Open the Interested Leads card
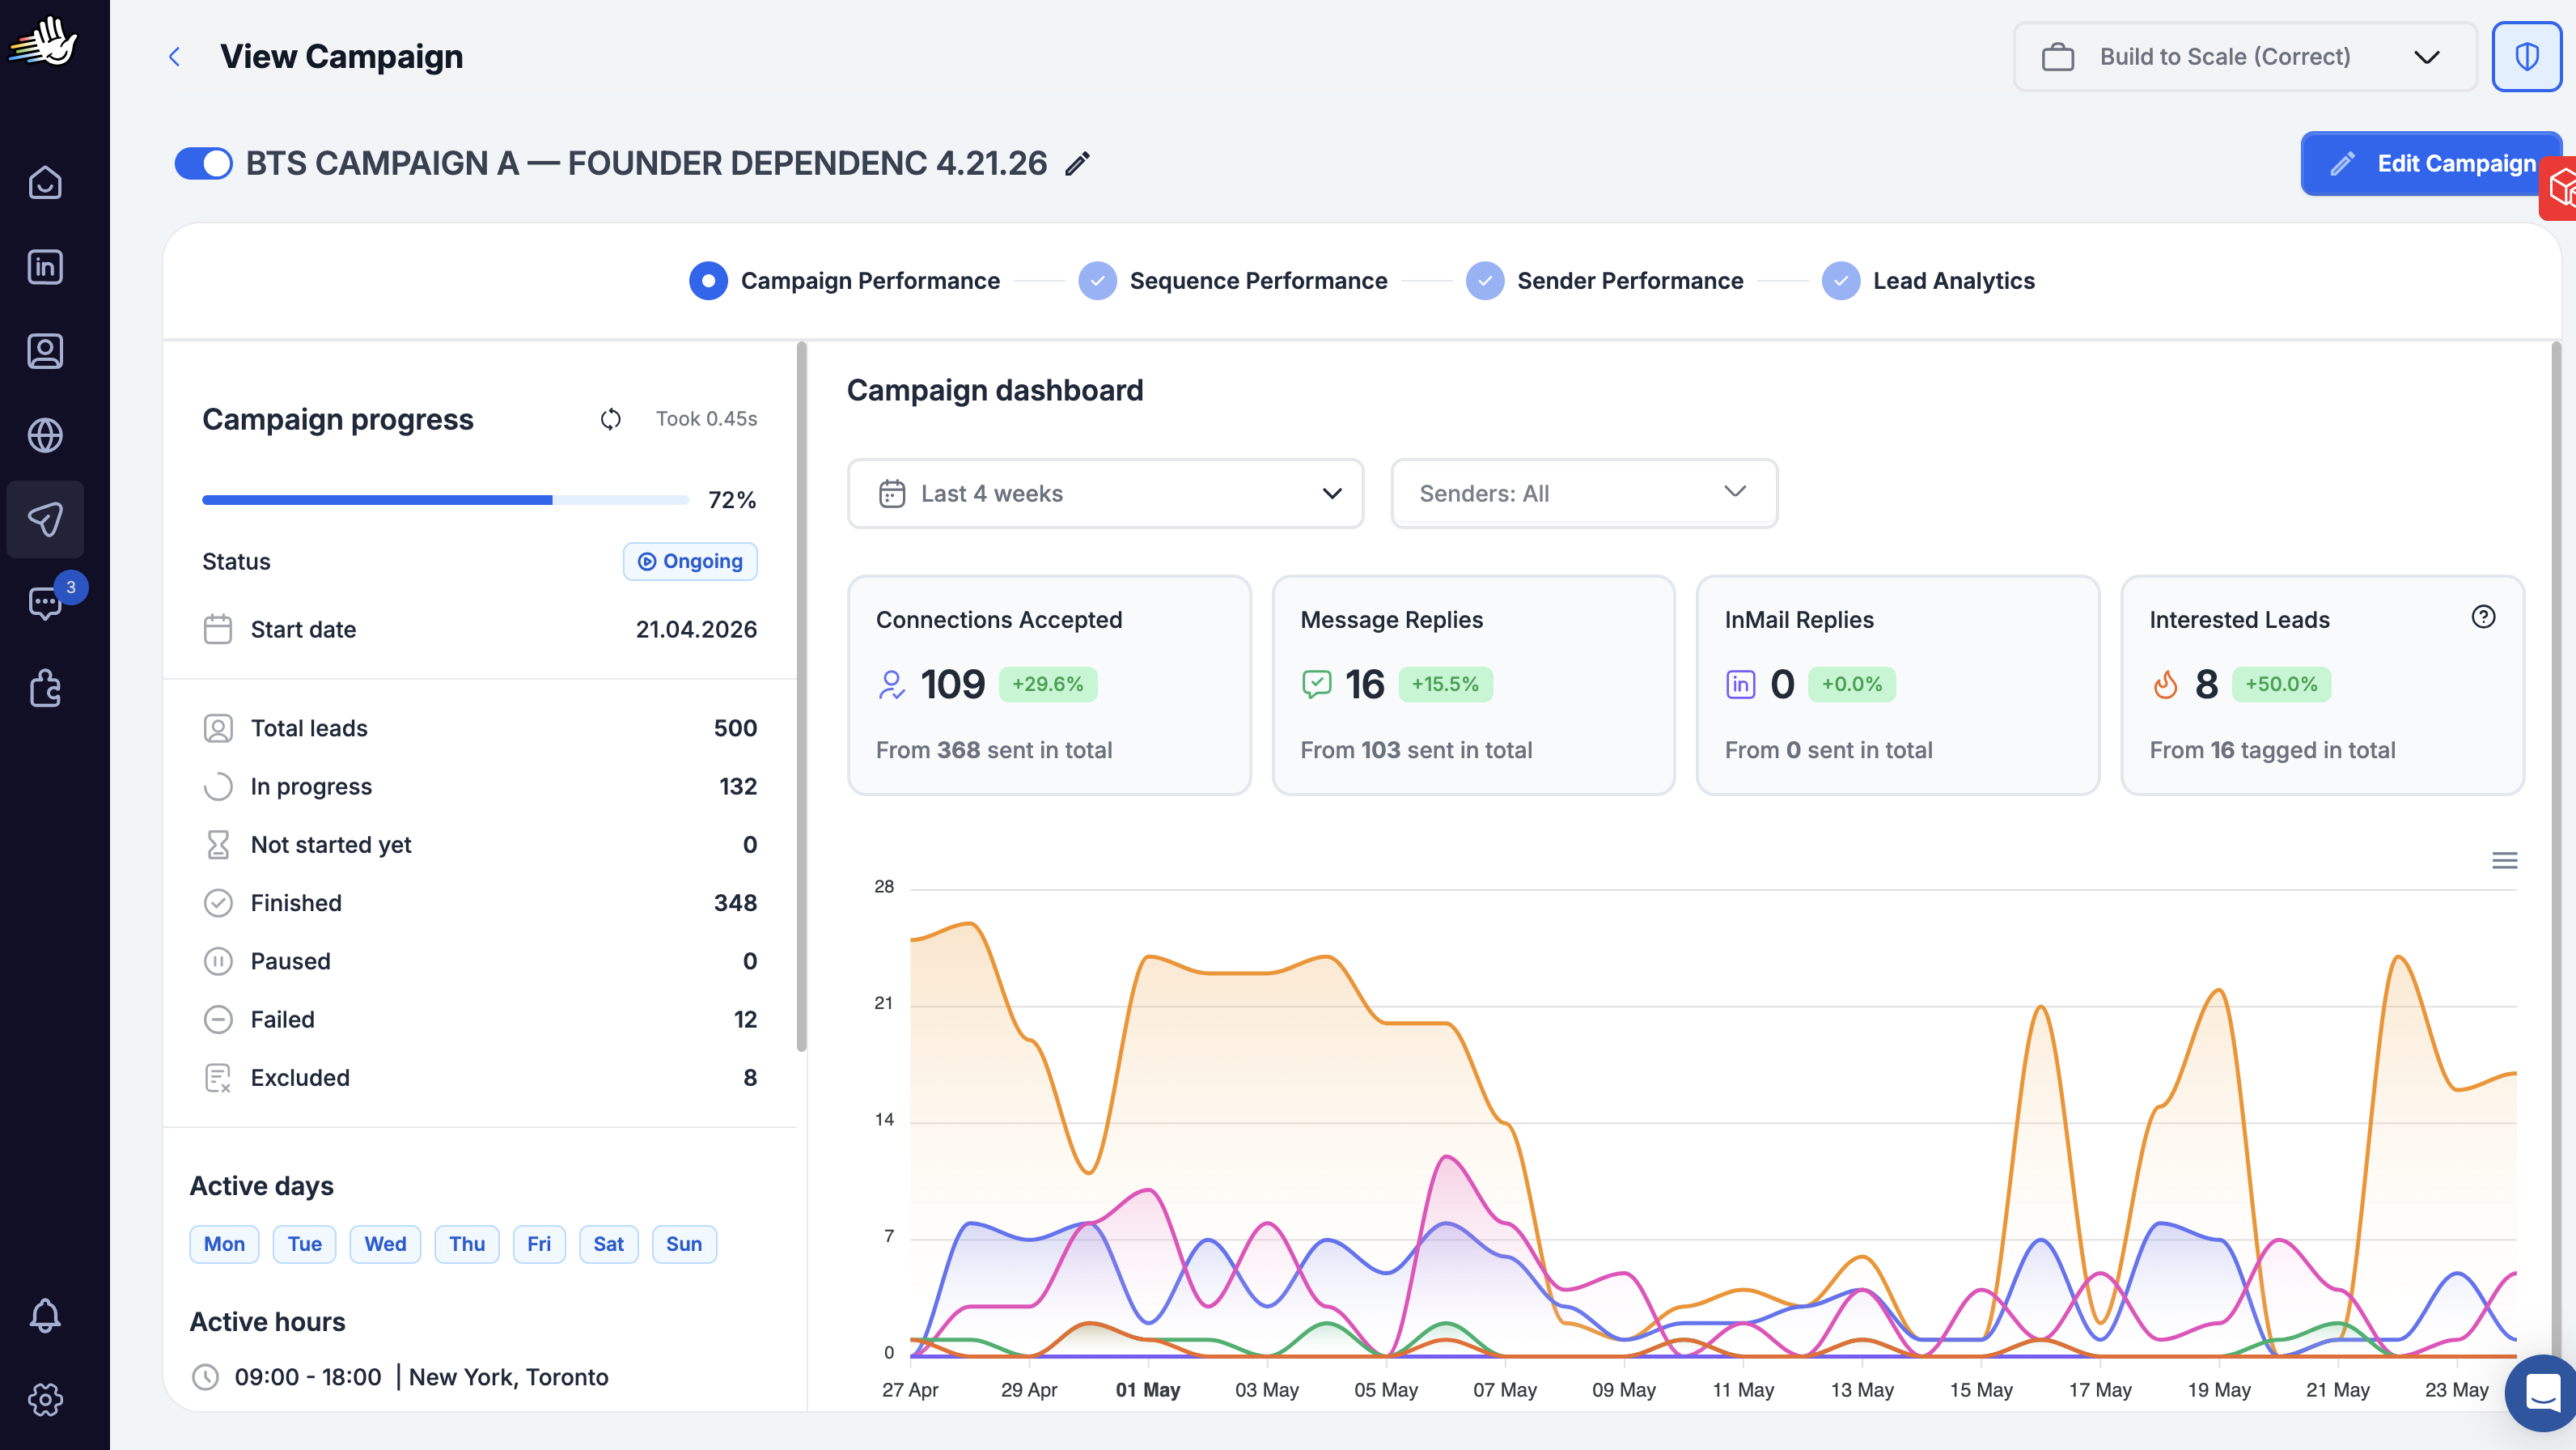Image resolution: width=2576 pixels, height=1450 pixels. [2322, 685]
